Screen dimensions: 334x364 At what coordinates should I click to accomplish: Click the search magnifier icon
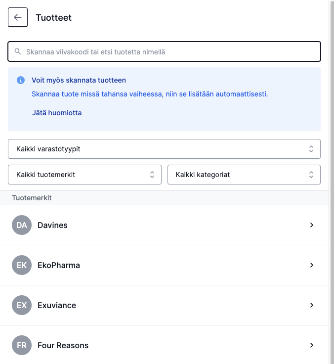click(18, 51)
